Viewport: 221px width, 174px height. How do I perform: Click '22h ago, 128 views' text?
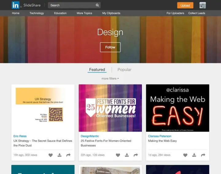pos(93,155)
